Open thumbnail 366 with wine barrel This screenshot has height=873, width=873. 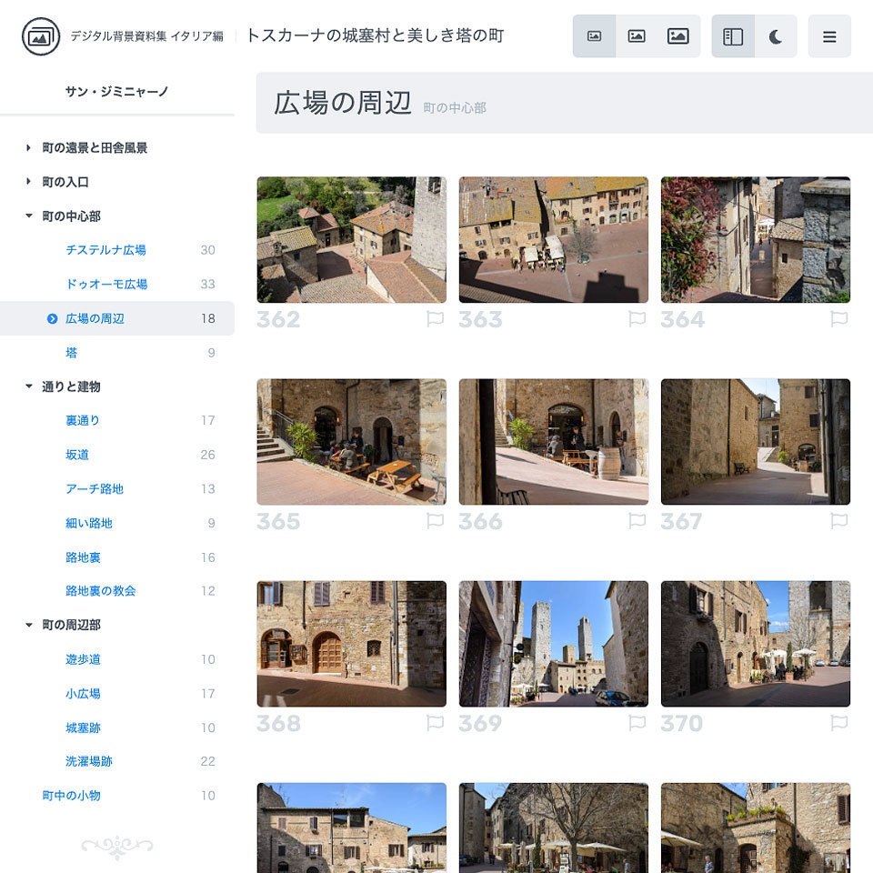click(554, 442)
